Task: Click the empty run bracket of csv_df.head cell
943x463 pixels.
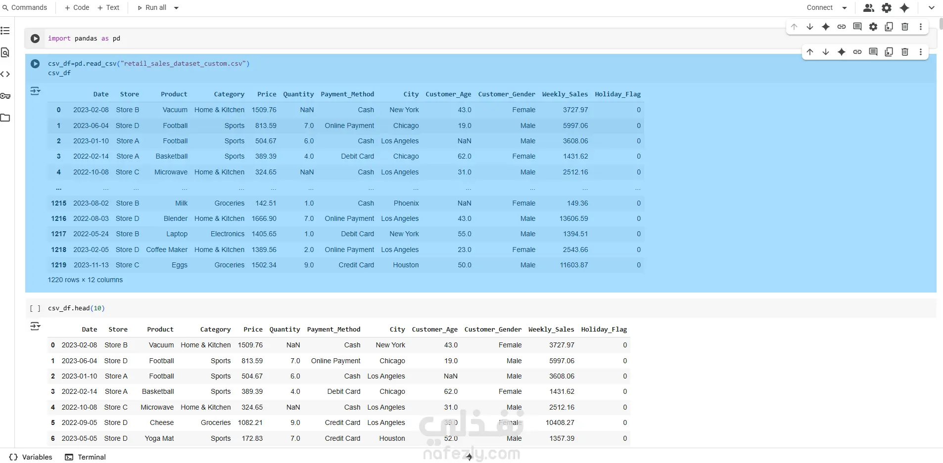Action: [x=35, y=308]
